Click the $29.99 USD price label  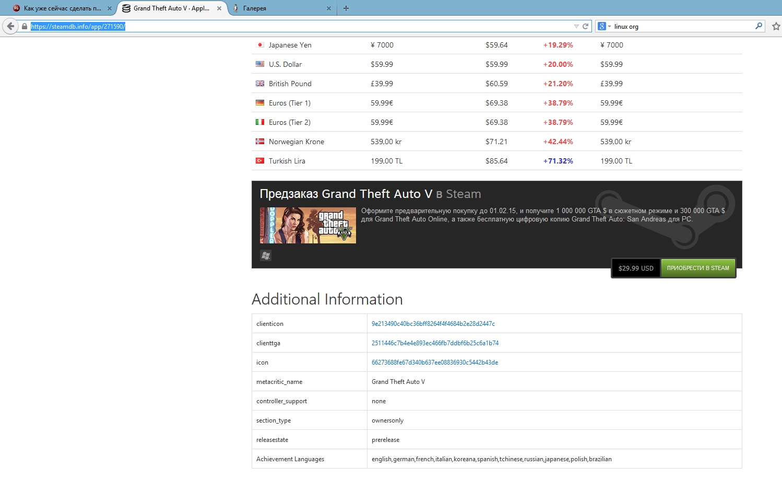click(636, 268)
